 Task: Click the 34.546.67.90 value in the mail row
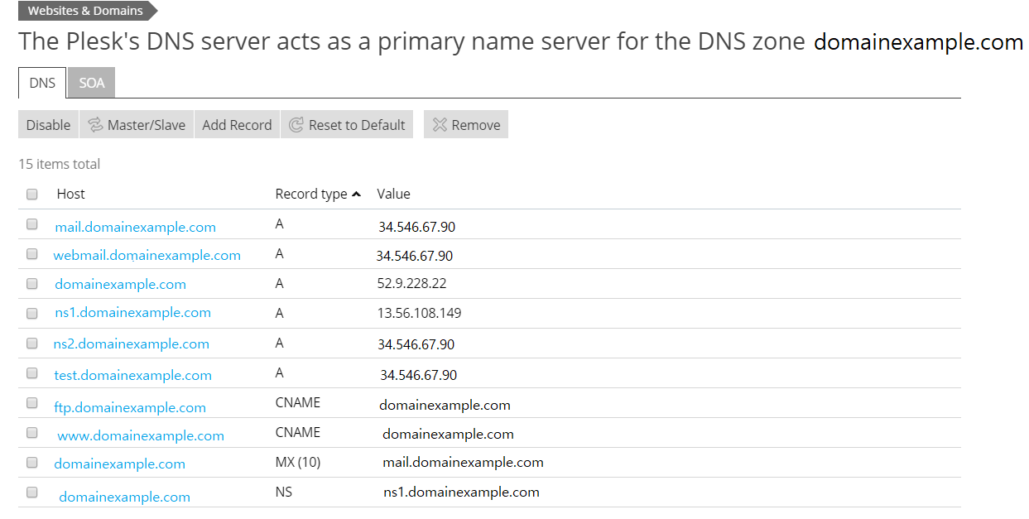pos(417,227)
